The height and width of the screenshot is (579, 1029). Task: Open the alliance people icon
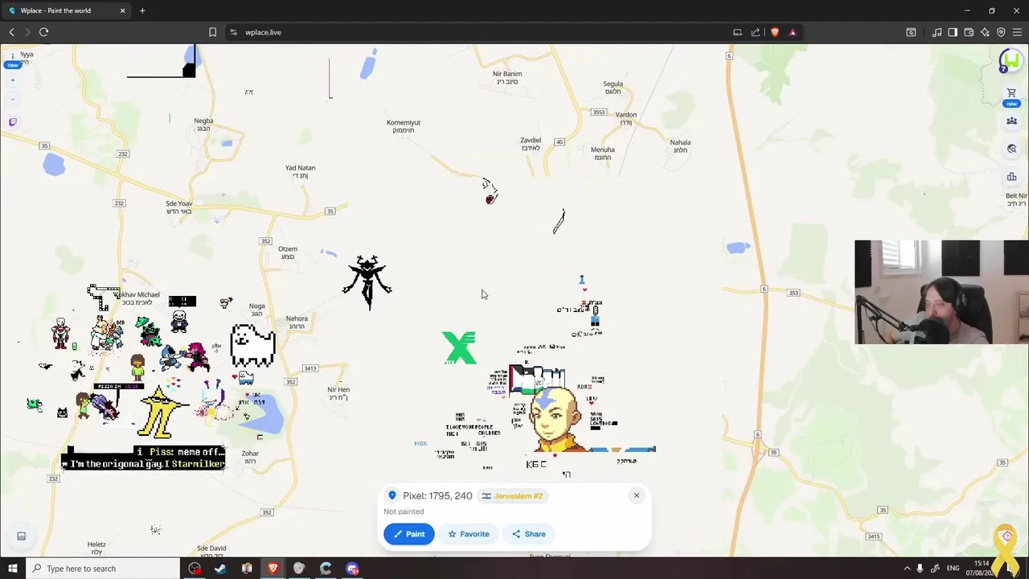pyautogui.click(x=1011, y=121)
